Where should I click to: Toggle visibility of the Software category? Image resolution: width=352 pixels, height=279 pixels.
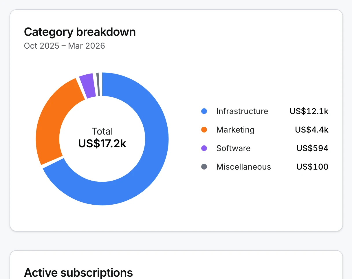(x=233, y=148)
